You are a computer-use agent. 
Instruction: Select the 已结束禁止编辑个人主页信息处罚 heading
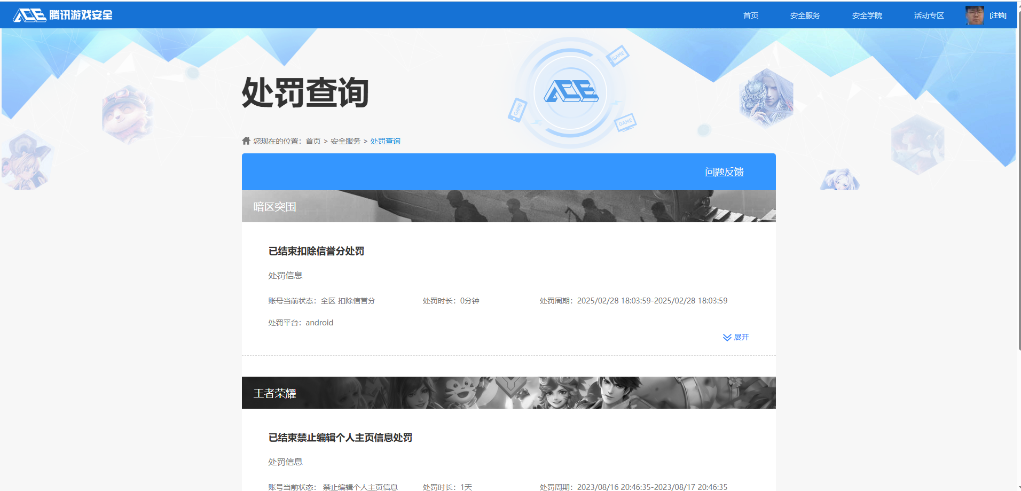340,437
